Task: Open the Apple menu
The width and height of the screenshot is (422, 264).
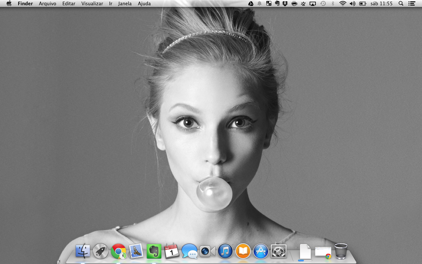Action: pyautogui.click(x=9, y=4)
